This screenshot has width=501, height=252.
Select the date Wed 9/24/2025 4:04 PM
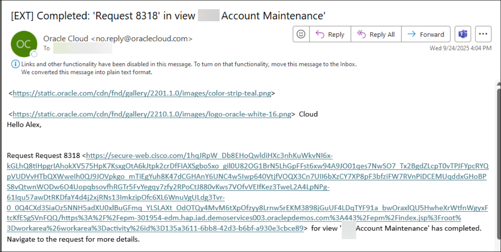460,48
